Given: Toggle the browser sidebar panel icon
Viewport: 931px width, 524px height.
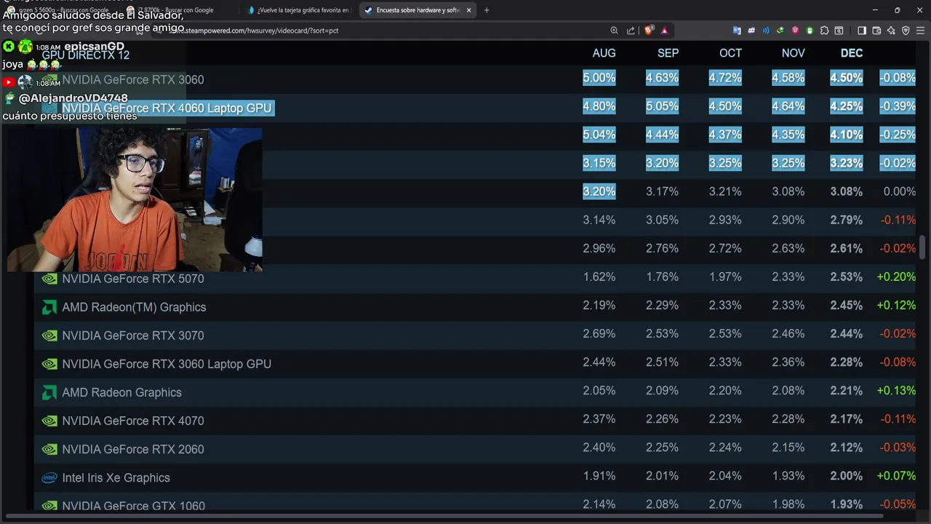Looking at the screenshot, I should coord(862,31).
